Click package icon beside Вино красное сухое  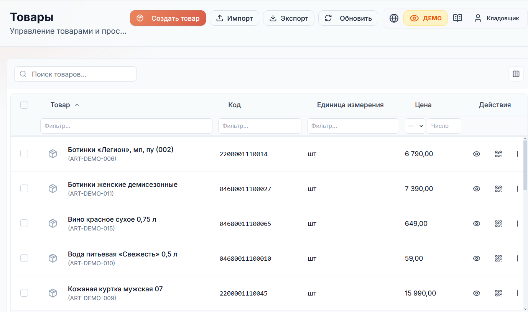pos(53,224)
